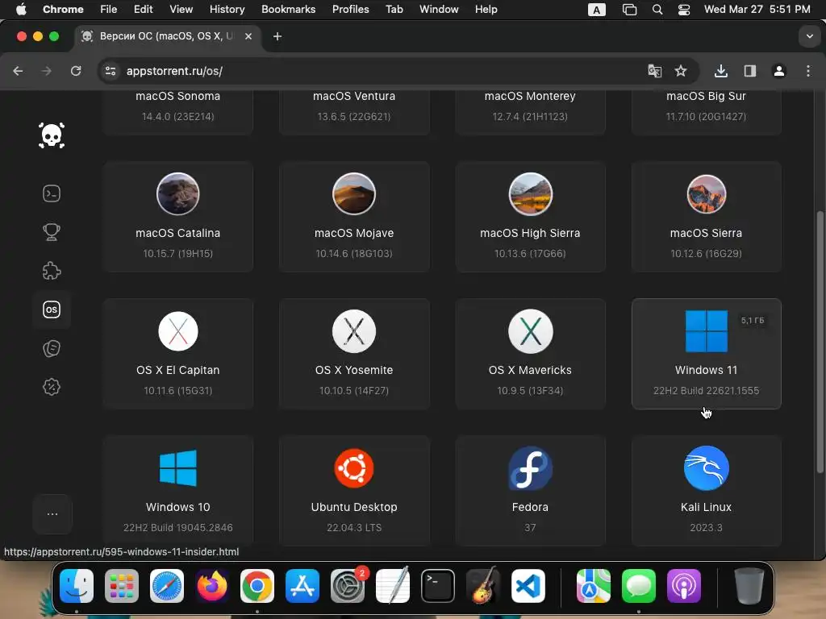This screenshot has height=619, width=826.
Task: Open the Profiles menu
Action: point(350,9)
